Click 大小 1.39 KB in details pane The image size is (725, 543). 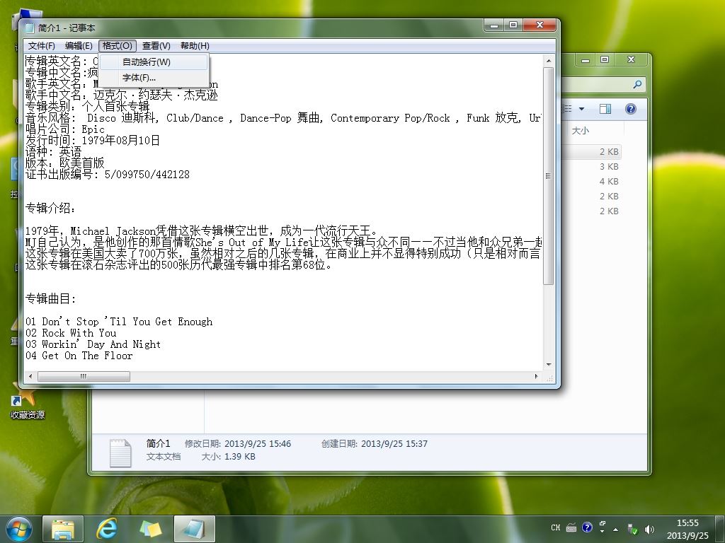coord(229,457)
